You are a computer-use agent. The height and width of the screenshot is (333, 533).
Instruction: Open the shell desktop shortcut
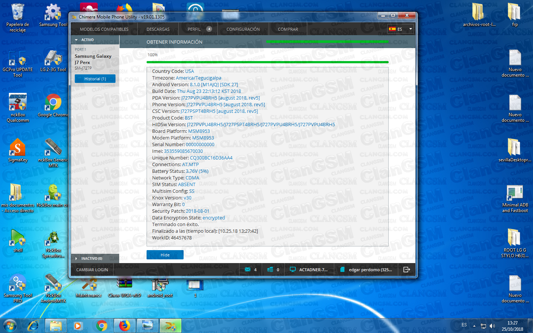point(17,240)
